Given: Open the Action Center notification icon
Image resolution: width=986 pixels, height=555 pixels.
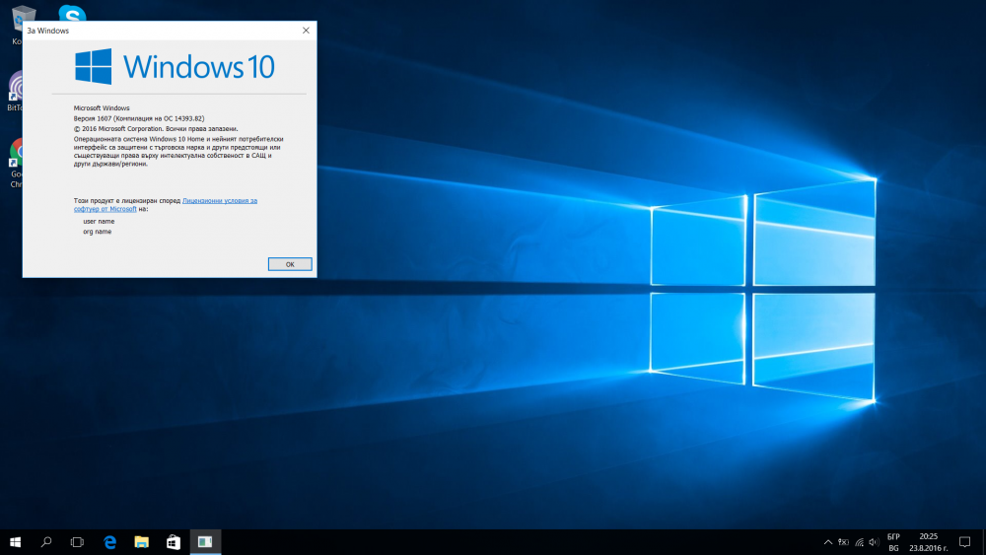Looking at the screenshot, I should [964, 542].
